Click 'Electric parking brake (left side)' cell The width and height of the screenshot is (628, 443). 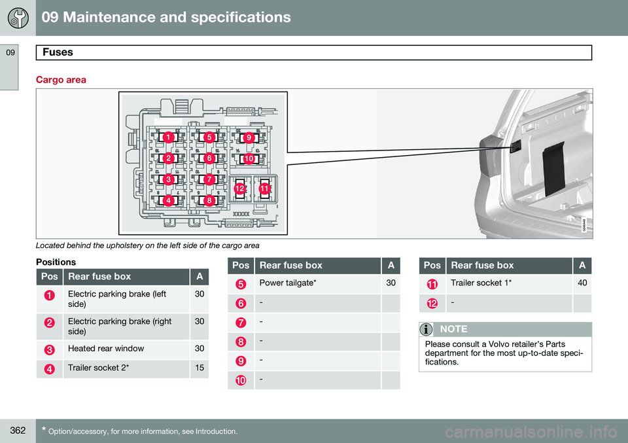coord(126,299)
